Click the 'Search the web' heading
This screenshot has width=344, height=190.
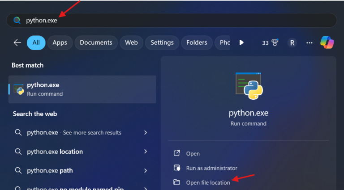(x=35, y=114)
